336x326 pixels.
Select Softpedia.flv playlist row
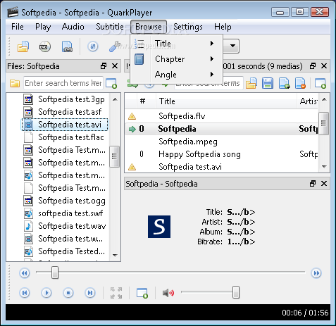point(222,116)
